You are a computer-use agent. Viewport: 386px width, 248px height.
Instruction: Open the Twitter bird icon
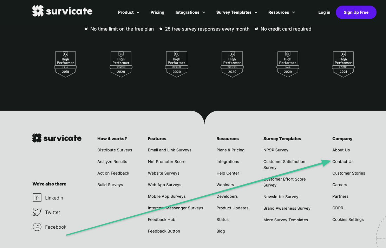click(x=37, y=212)
